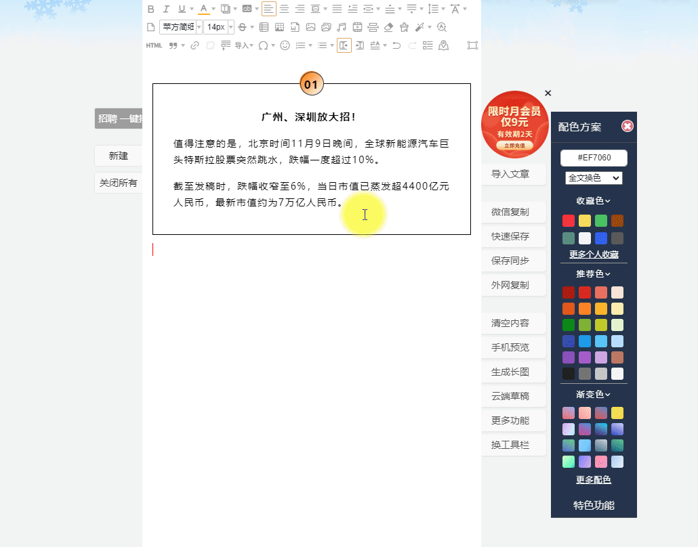
Task: Toggle underline formatting
Action: pyautogui.click(x=182, y=9)
